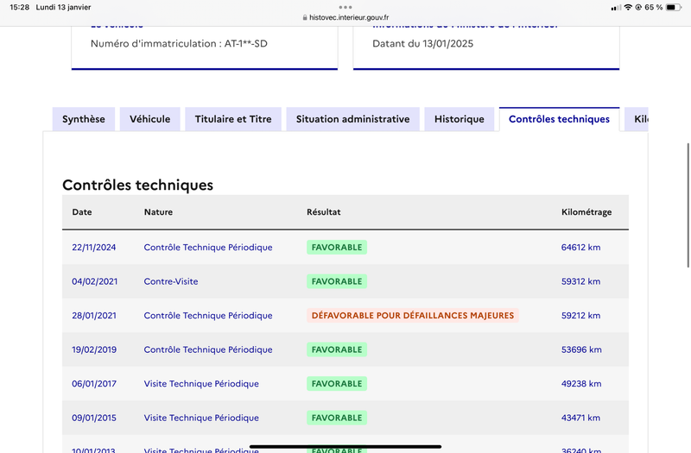Open the Titulaire et Titre tab
Image resolution: width=691 pixels, height=453 pixels.
coord(233,119)
